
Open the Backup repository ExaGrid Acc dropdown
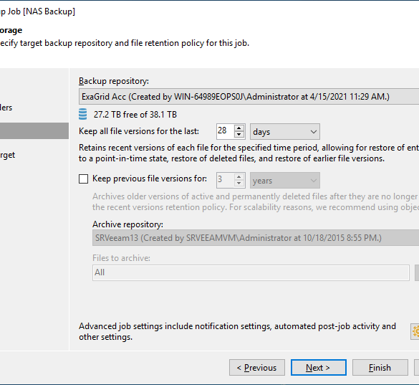[x=249, y=97]
